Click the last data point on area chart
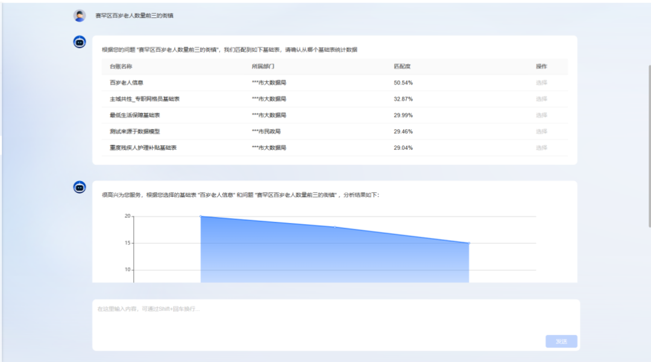 469,243
